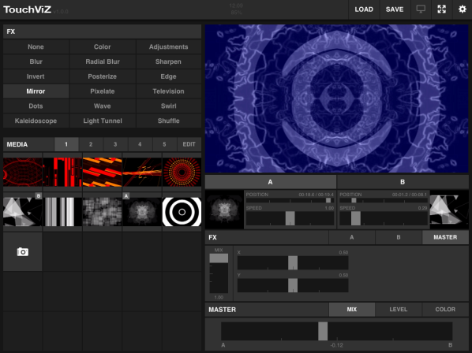This screenshot has height=353, width=472.
Task: Deselect the active Mirror effect
Action: pos(36,91)
